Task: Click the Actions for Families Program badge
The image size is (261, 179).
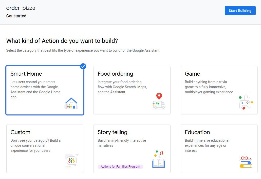Action: click(120, 167)
